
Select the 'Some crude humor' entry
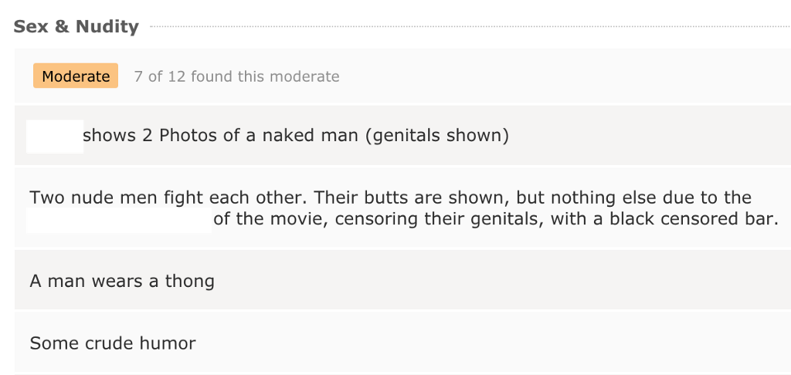coord(402,343)
